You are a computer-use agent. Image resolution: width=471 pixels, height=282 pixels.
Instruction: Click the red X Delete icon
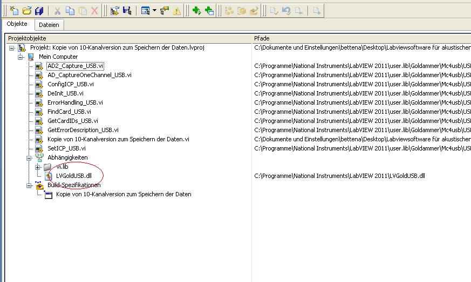94,11
